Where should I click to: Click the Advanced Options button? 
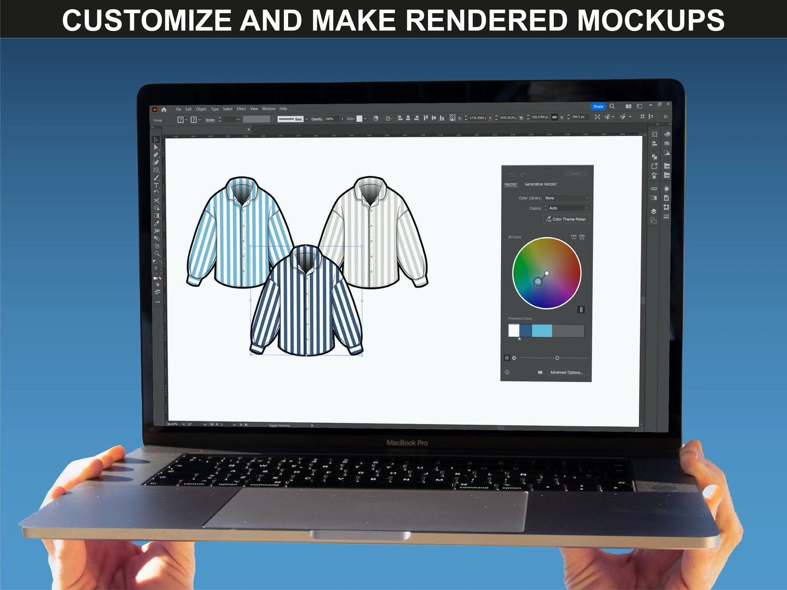point(566,372)
